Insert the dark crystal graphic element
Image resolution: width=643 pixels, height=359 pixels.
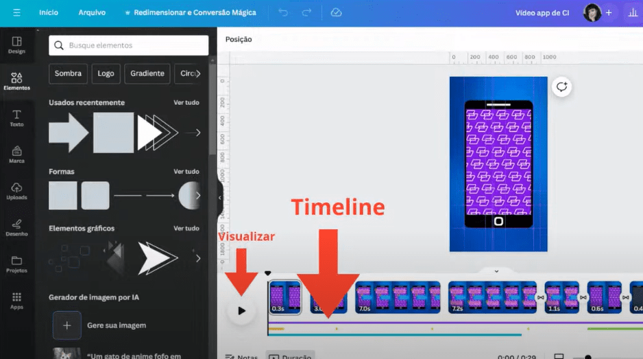click(114, 258)
